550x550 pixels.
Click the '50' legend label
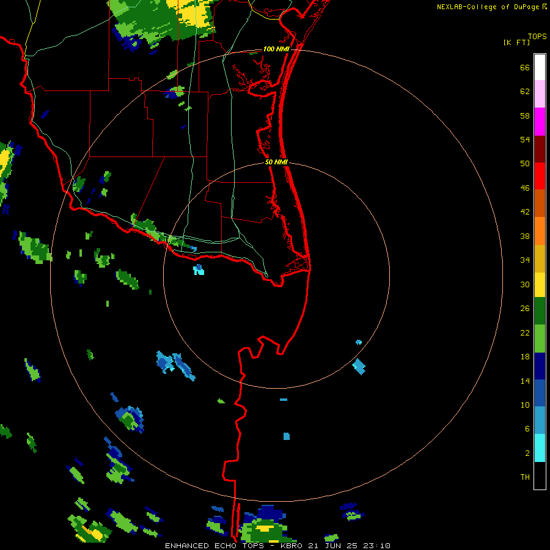525,163
